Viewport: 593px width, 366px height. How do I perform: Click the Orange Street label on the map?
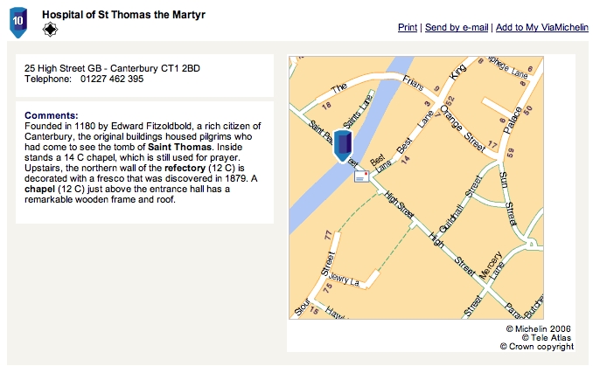(463, 128)
